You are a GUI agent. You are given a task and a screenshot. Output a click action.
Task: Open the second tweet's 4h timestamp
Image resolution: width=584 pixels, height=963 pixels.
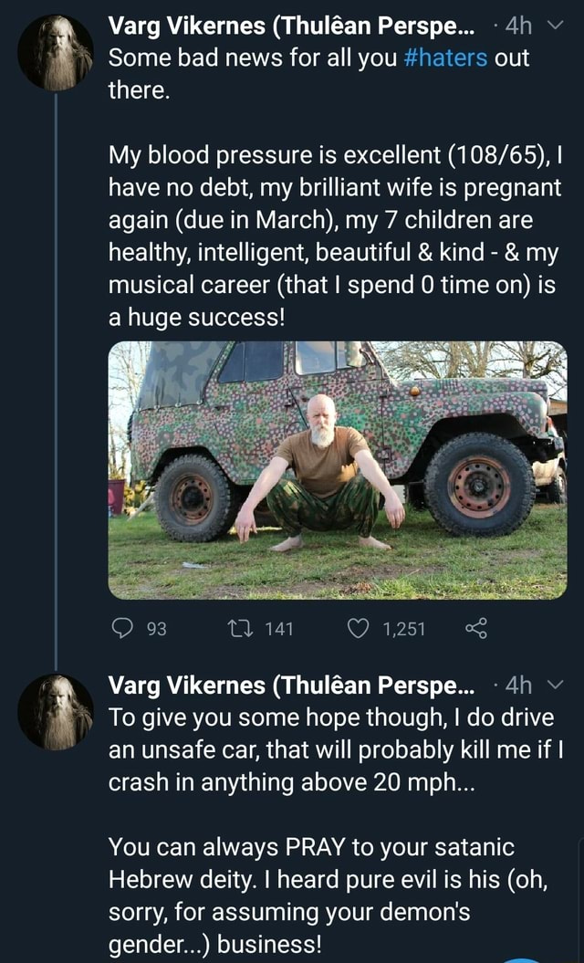pos(518,685)
